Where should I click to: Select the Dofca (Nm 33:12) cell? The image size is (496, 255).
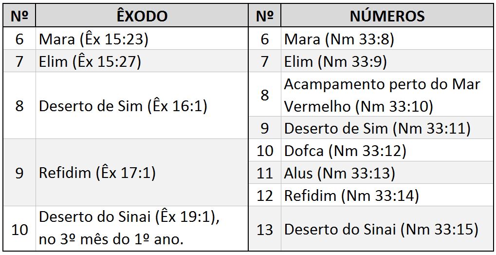click(345, 151)
